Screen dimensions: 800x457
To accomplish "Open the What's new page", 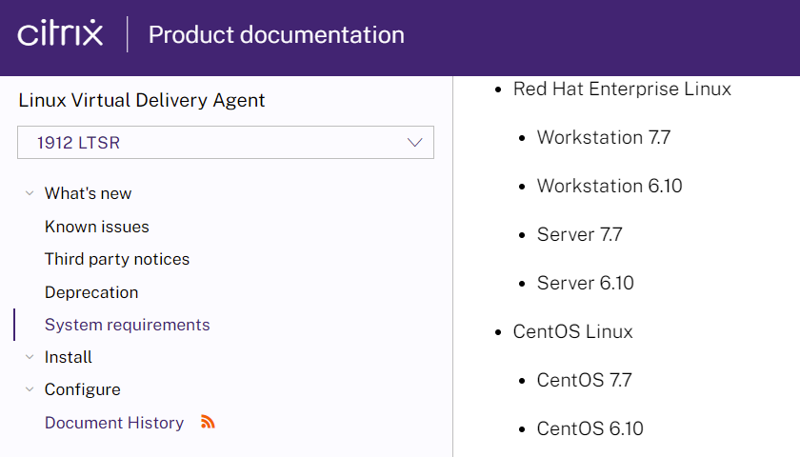I will tap(88, 193).
